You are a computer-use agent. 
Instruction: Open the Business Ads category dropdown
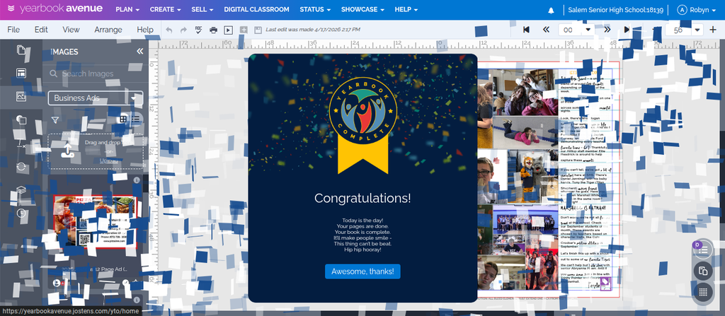[x=96, y=98]
